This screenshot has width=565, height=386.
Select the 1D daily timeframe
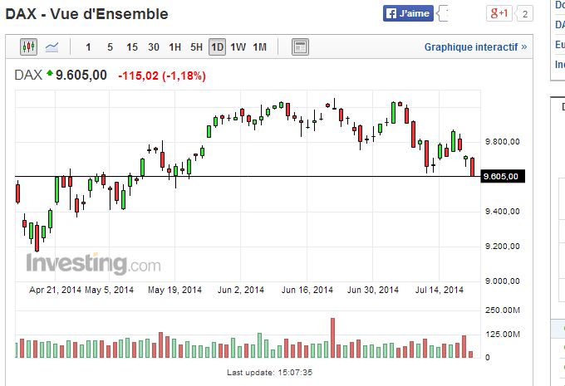click(x=217, y=46)
